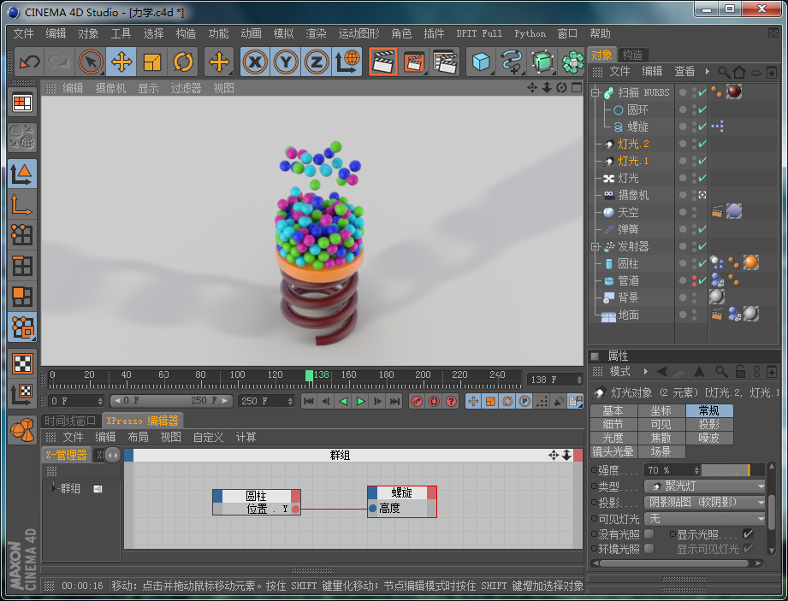Open the 类型 dropdown showing 聚光灯
This screenshot has height=601, width=788.
(x=705, y=486)
